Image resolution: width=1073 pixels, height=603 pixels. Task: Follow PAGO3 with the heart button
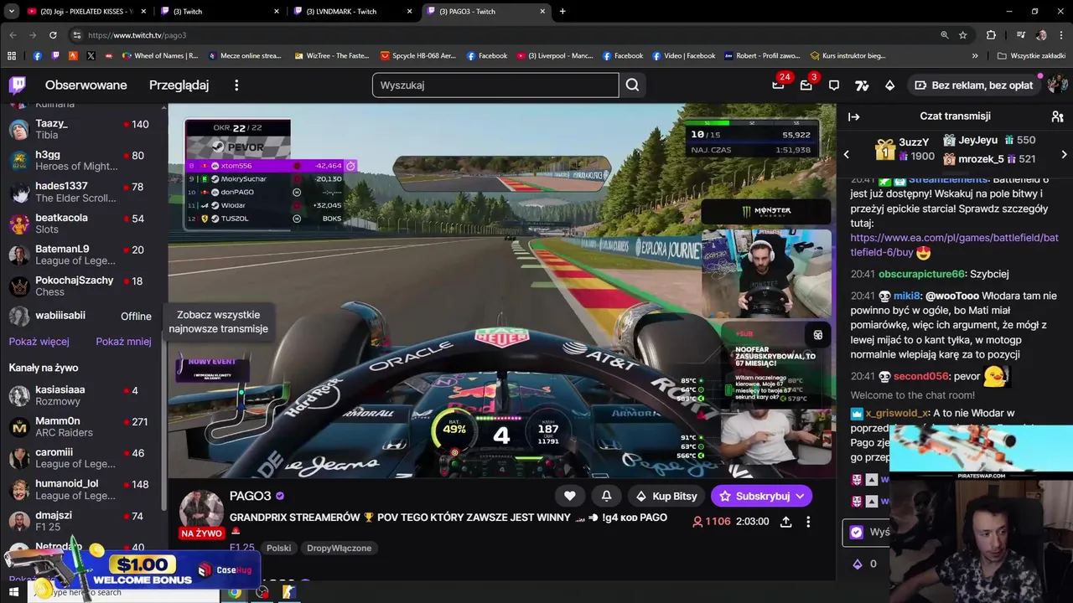[x=569, y=496]
